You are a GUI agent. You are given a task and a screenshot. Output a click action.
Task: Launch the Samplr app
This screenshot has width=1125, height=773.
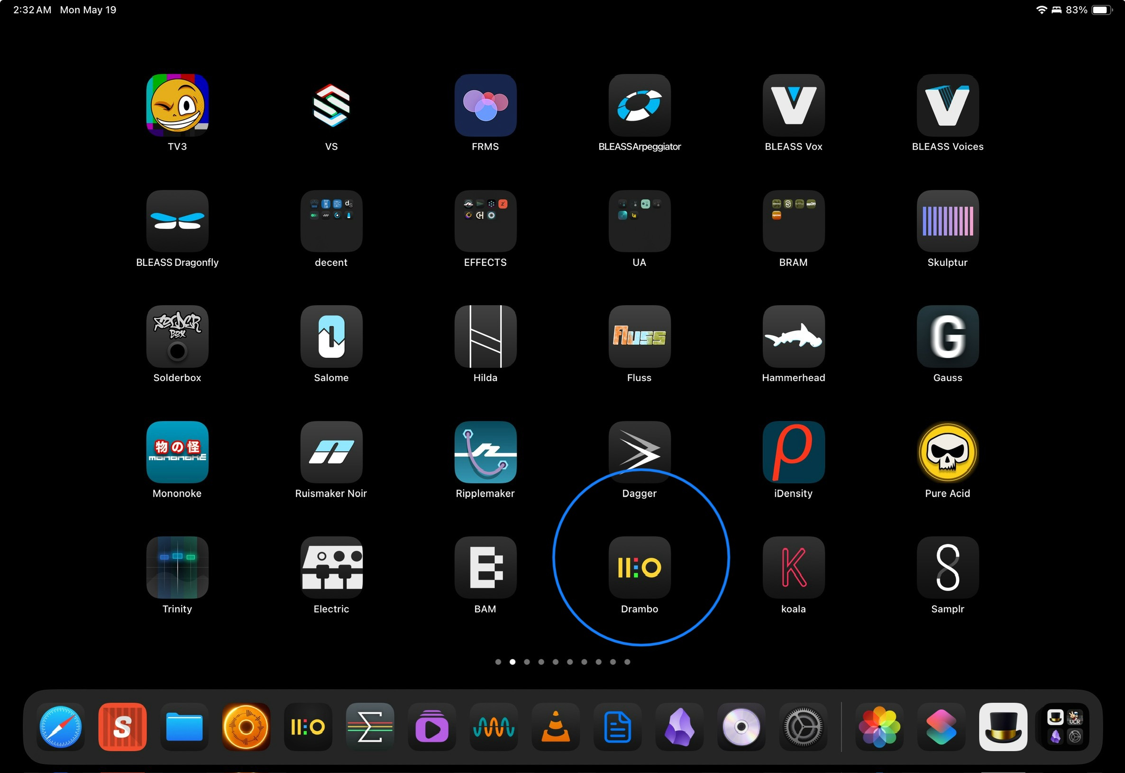coord(948,567)
